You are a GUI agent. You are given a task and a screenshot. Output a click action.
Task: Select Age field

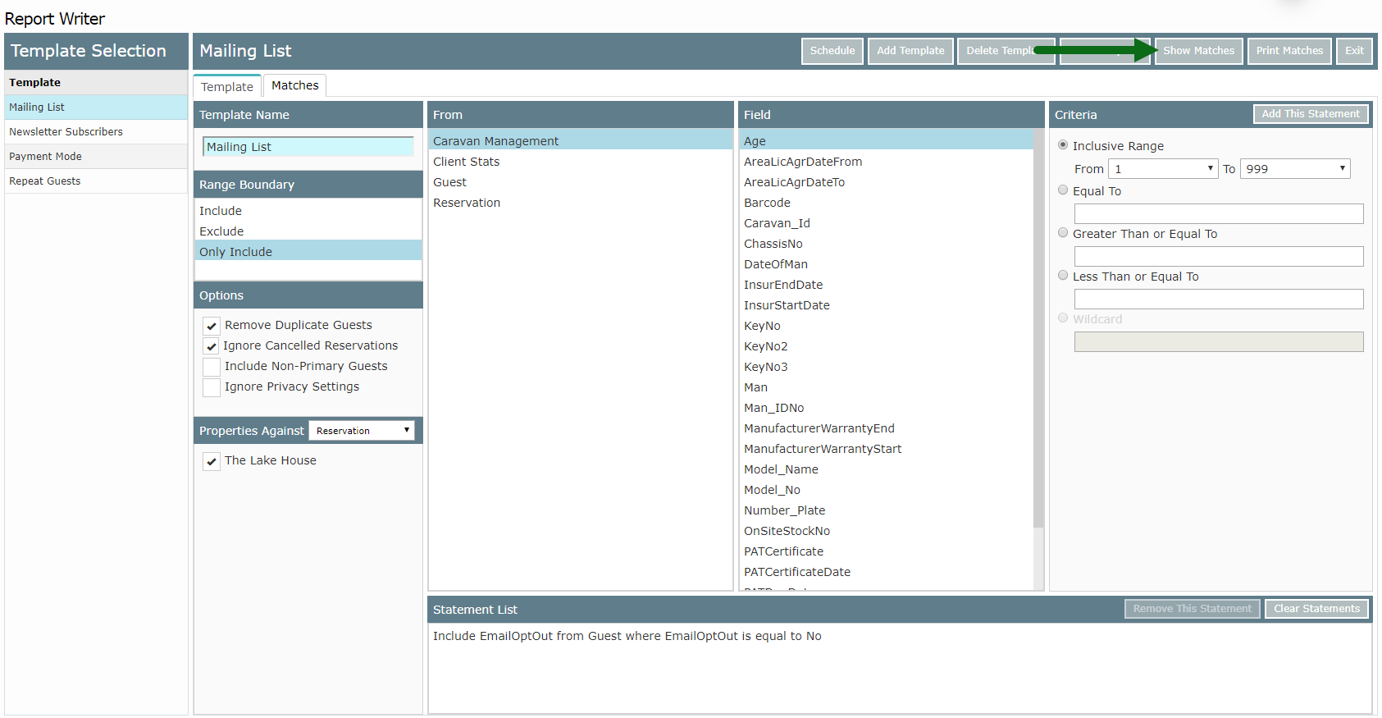886,141
